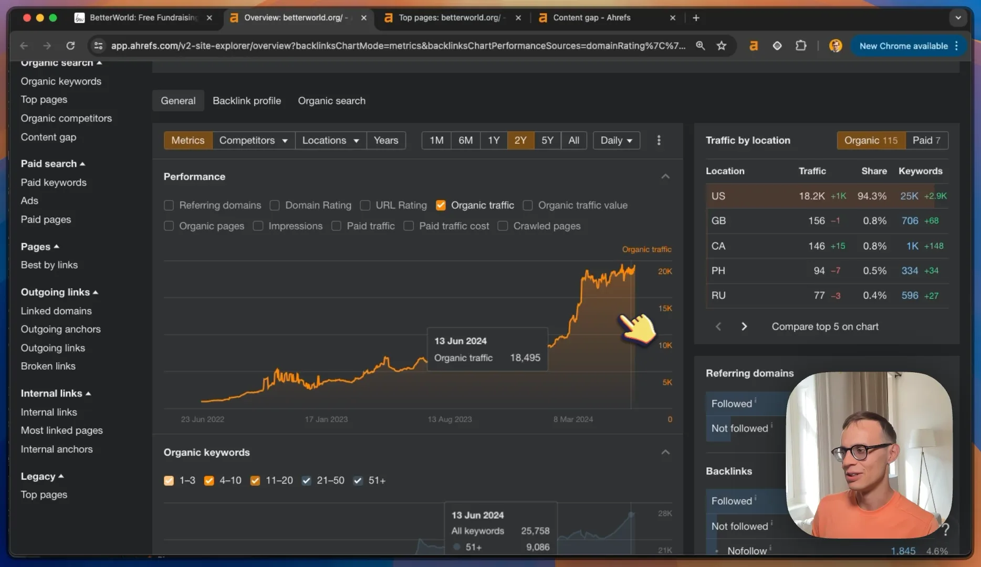Go to next page of traffic locations
The height and width of the screenshot is (567, 981).
point(744,327)
